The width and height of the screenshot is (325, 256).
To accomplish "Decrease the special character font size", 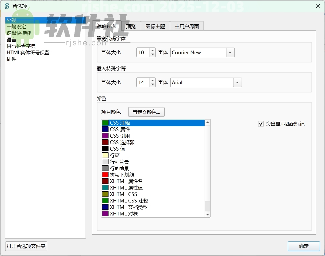I will point(153,84).
